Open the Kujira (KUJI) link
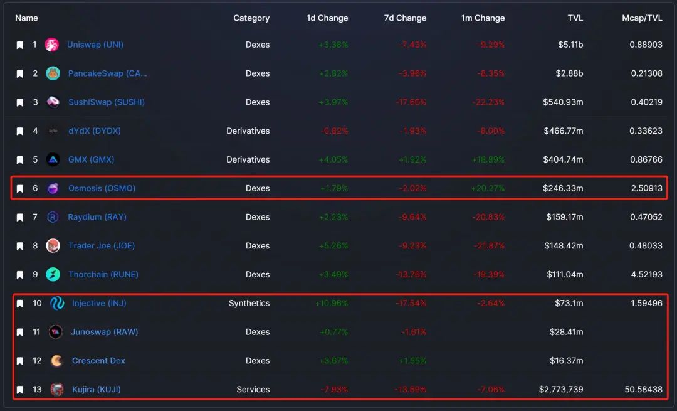This screenshot has width=677, height=411. 97,390
